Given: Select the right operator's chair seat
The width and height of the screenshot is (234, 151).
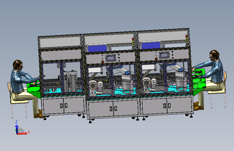Looking at the screenshot, I should click(216, 92).
